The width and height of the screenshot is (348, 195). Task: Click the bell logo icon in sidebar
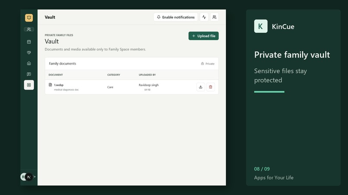(x=29, y=18)
